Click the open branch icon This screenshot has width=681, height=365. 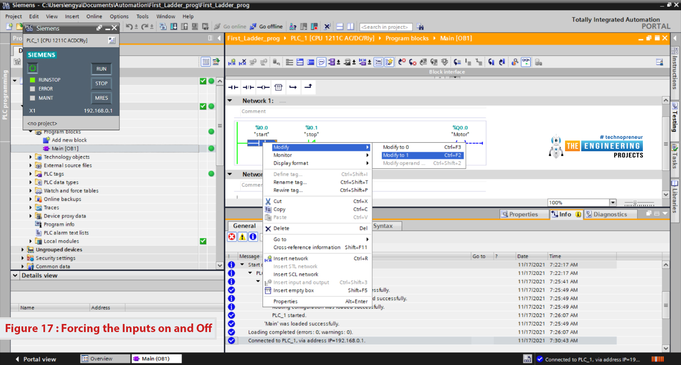point(293,87)
